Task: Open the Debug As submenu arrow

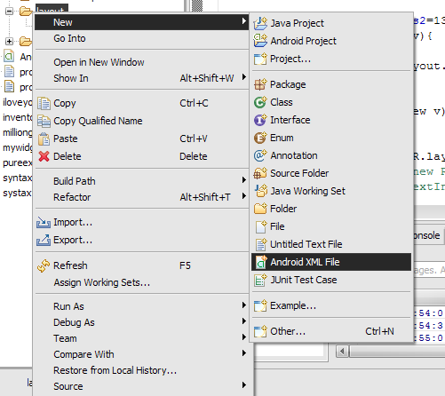Action: click(x=244, y=321)
